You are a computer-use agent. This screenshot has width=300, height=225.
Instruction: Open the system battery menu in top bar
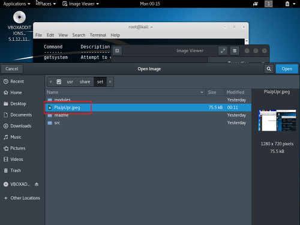click(x=290, y=4)
